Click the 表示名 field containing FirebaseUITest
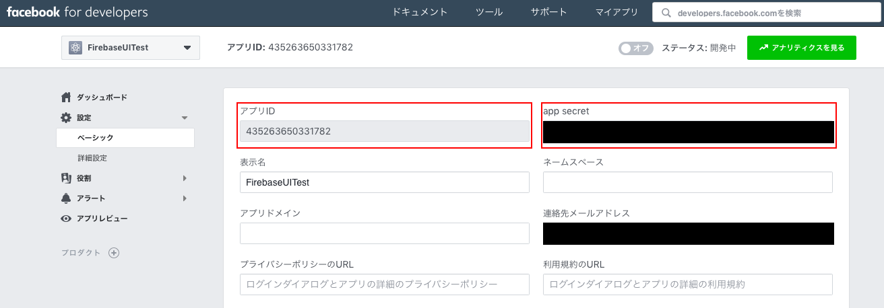This screenshot has width=884, height=308. 385,182
